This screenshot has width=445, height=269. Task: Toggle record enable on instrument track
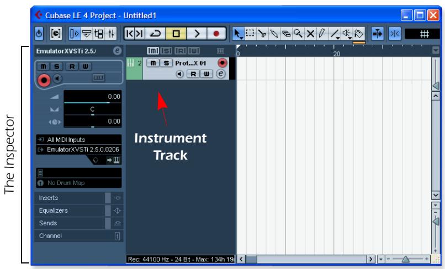point(223,63)
